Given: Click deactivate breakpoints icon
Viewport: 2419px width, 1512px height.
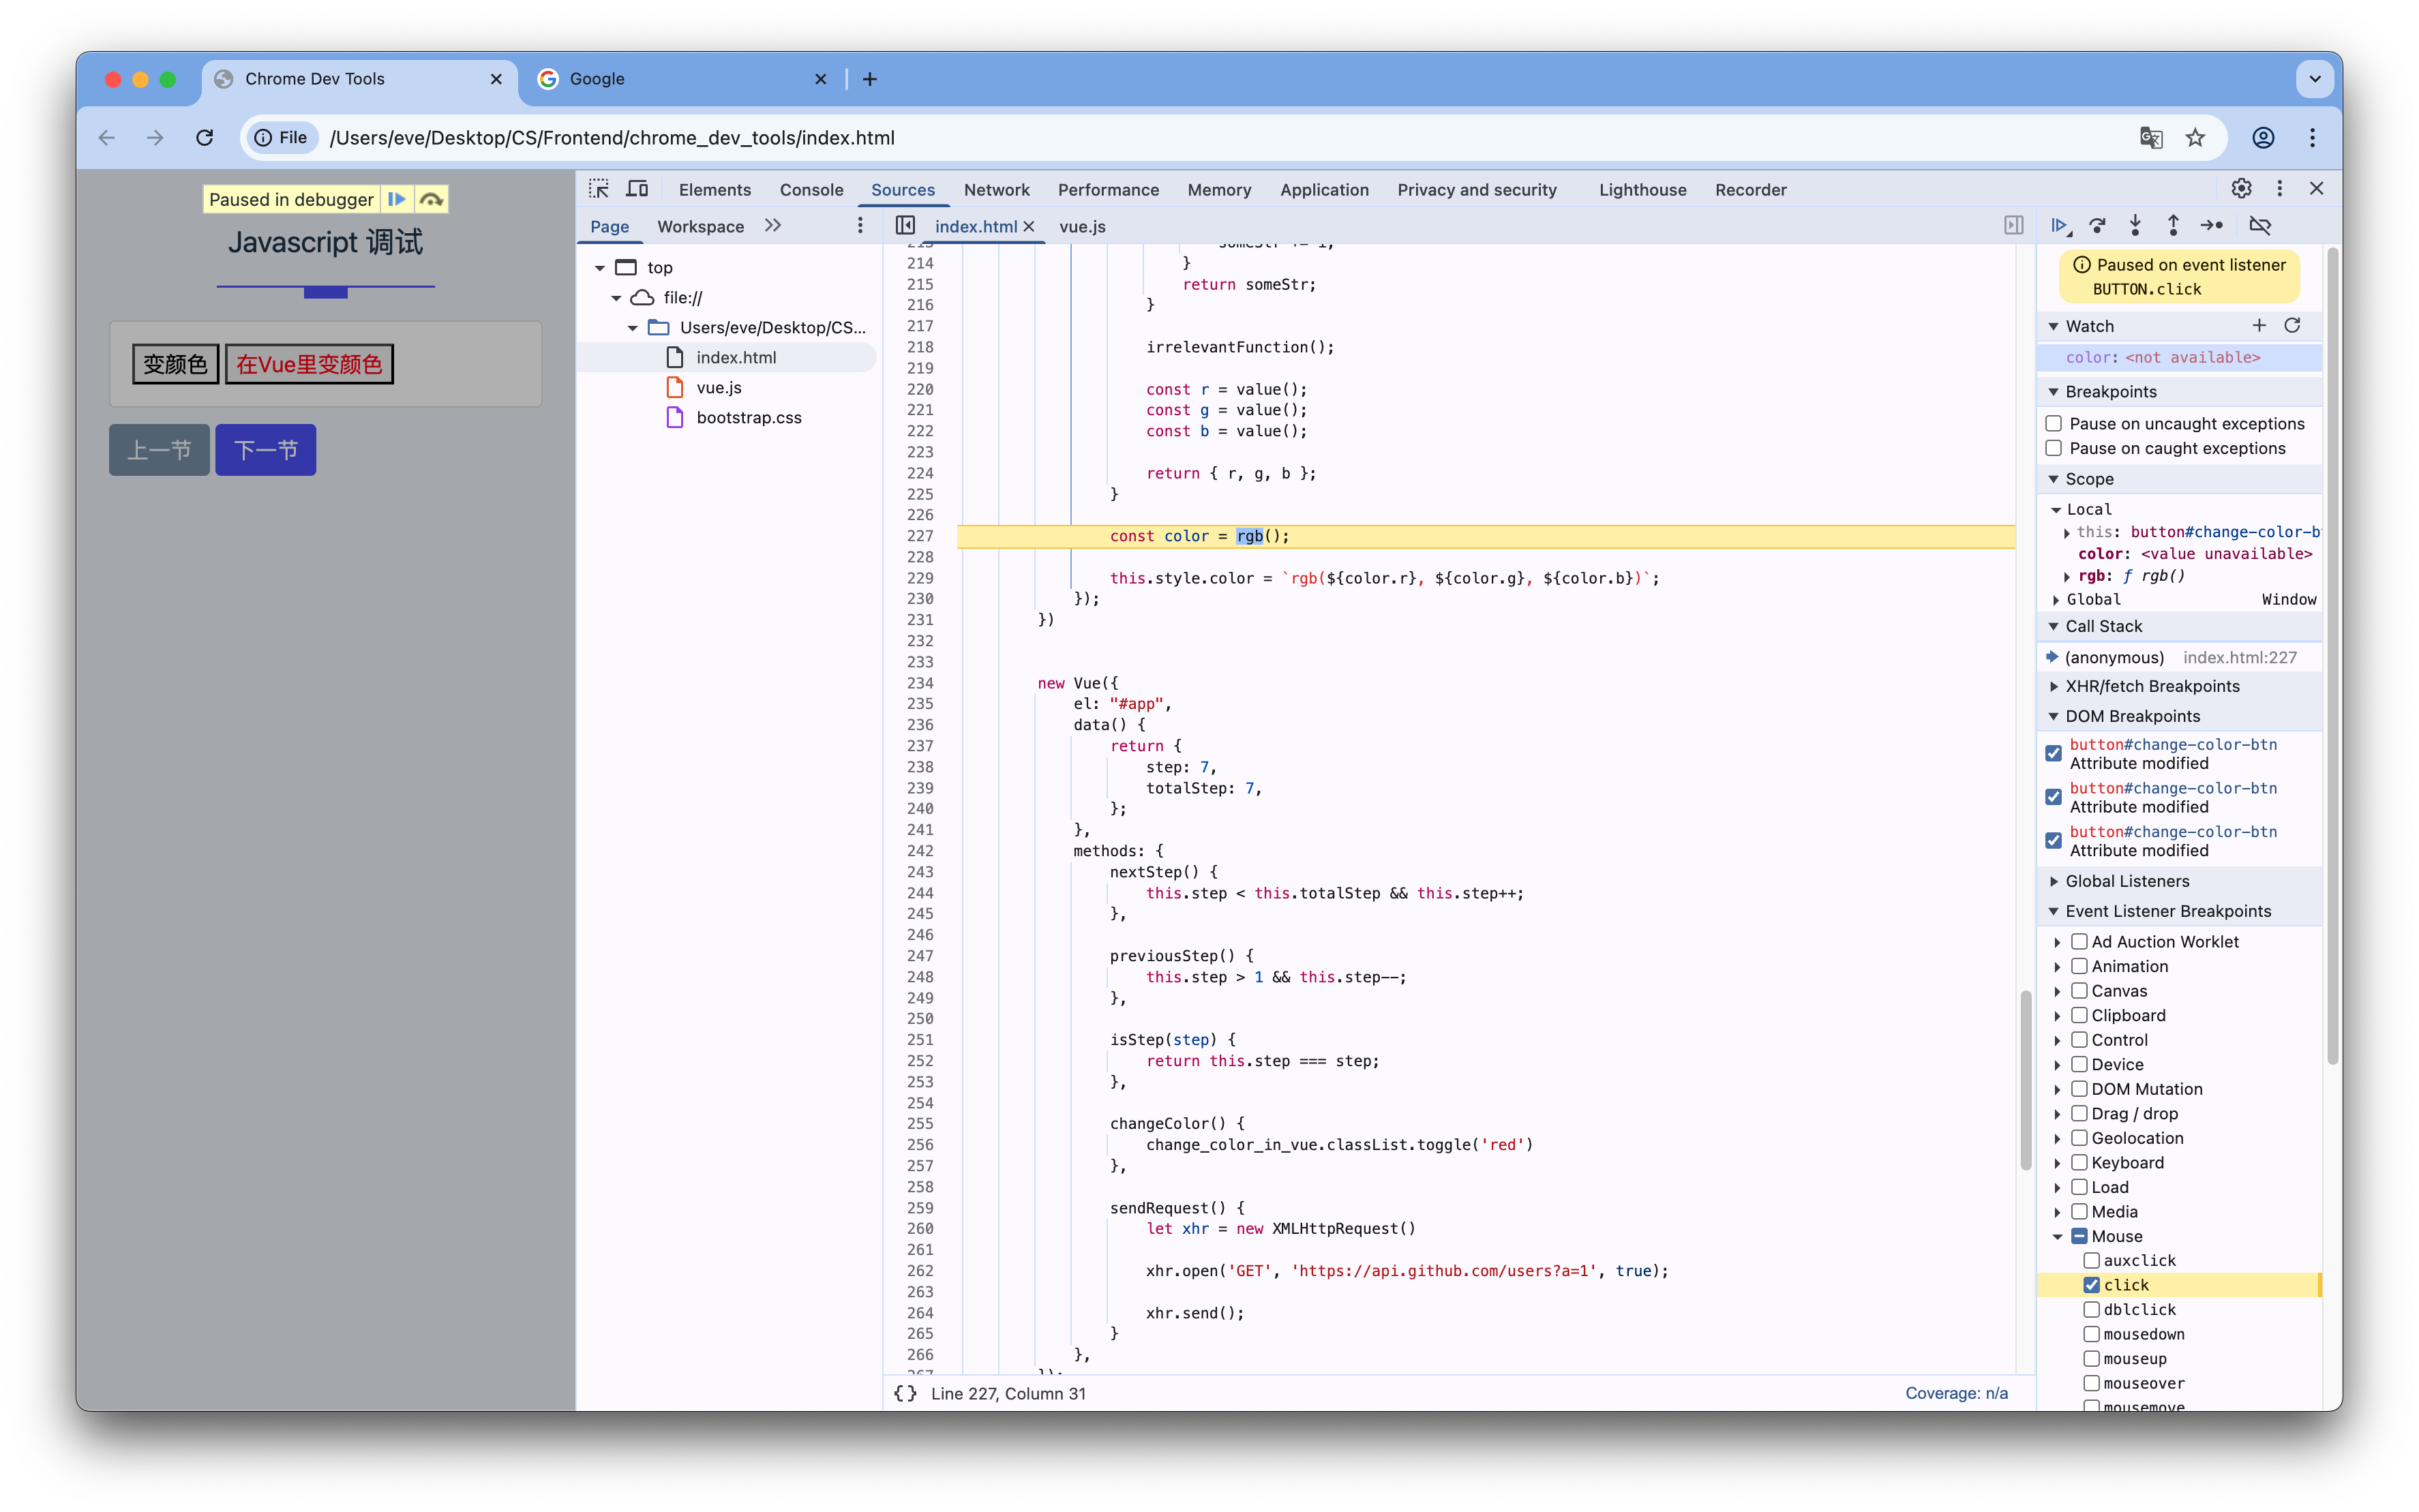Looking at the screenshot, I should pos(2260,226).
